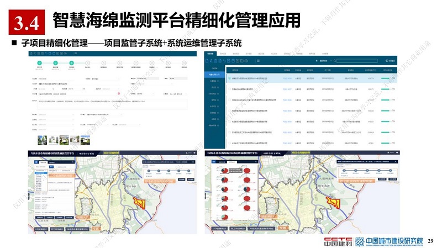Open third lower-left dropdown below description box
This screenshot has width=442, height=248.
56,125
